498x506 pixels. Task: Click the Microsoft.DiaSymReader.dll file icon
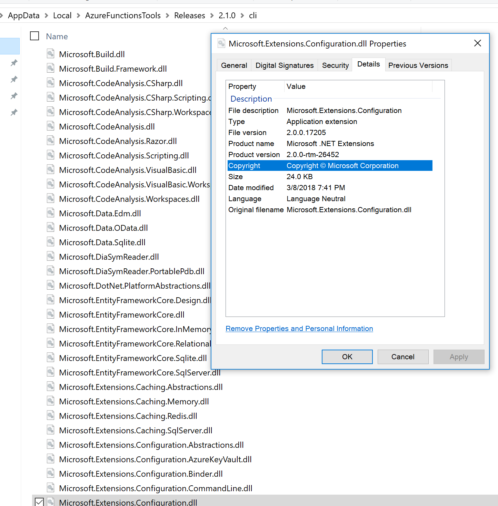51,256
